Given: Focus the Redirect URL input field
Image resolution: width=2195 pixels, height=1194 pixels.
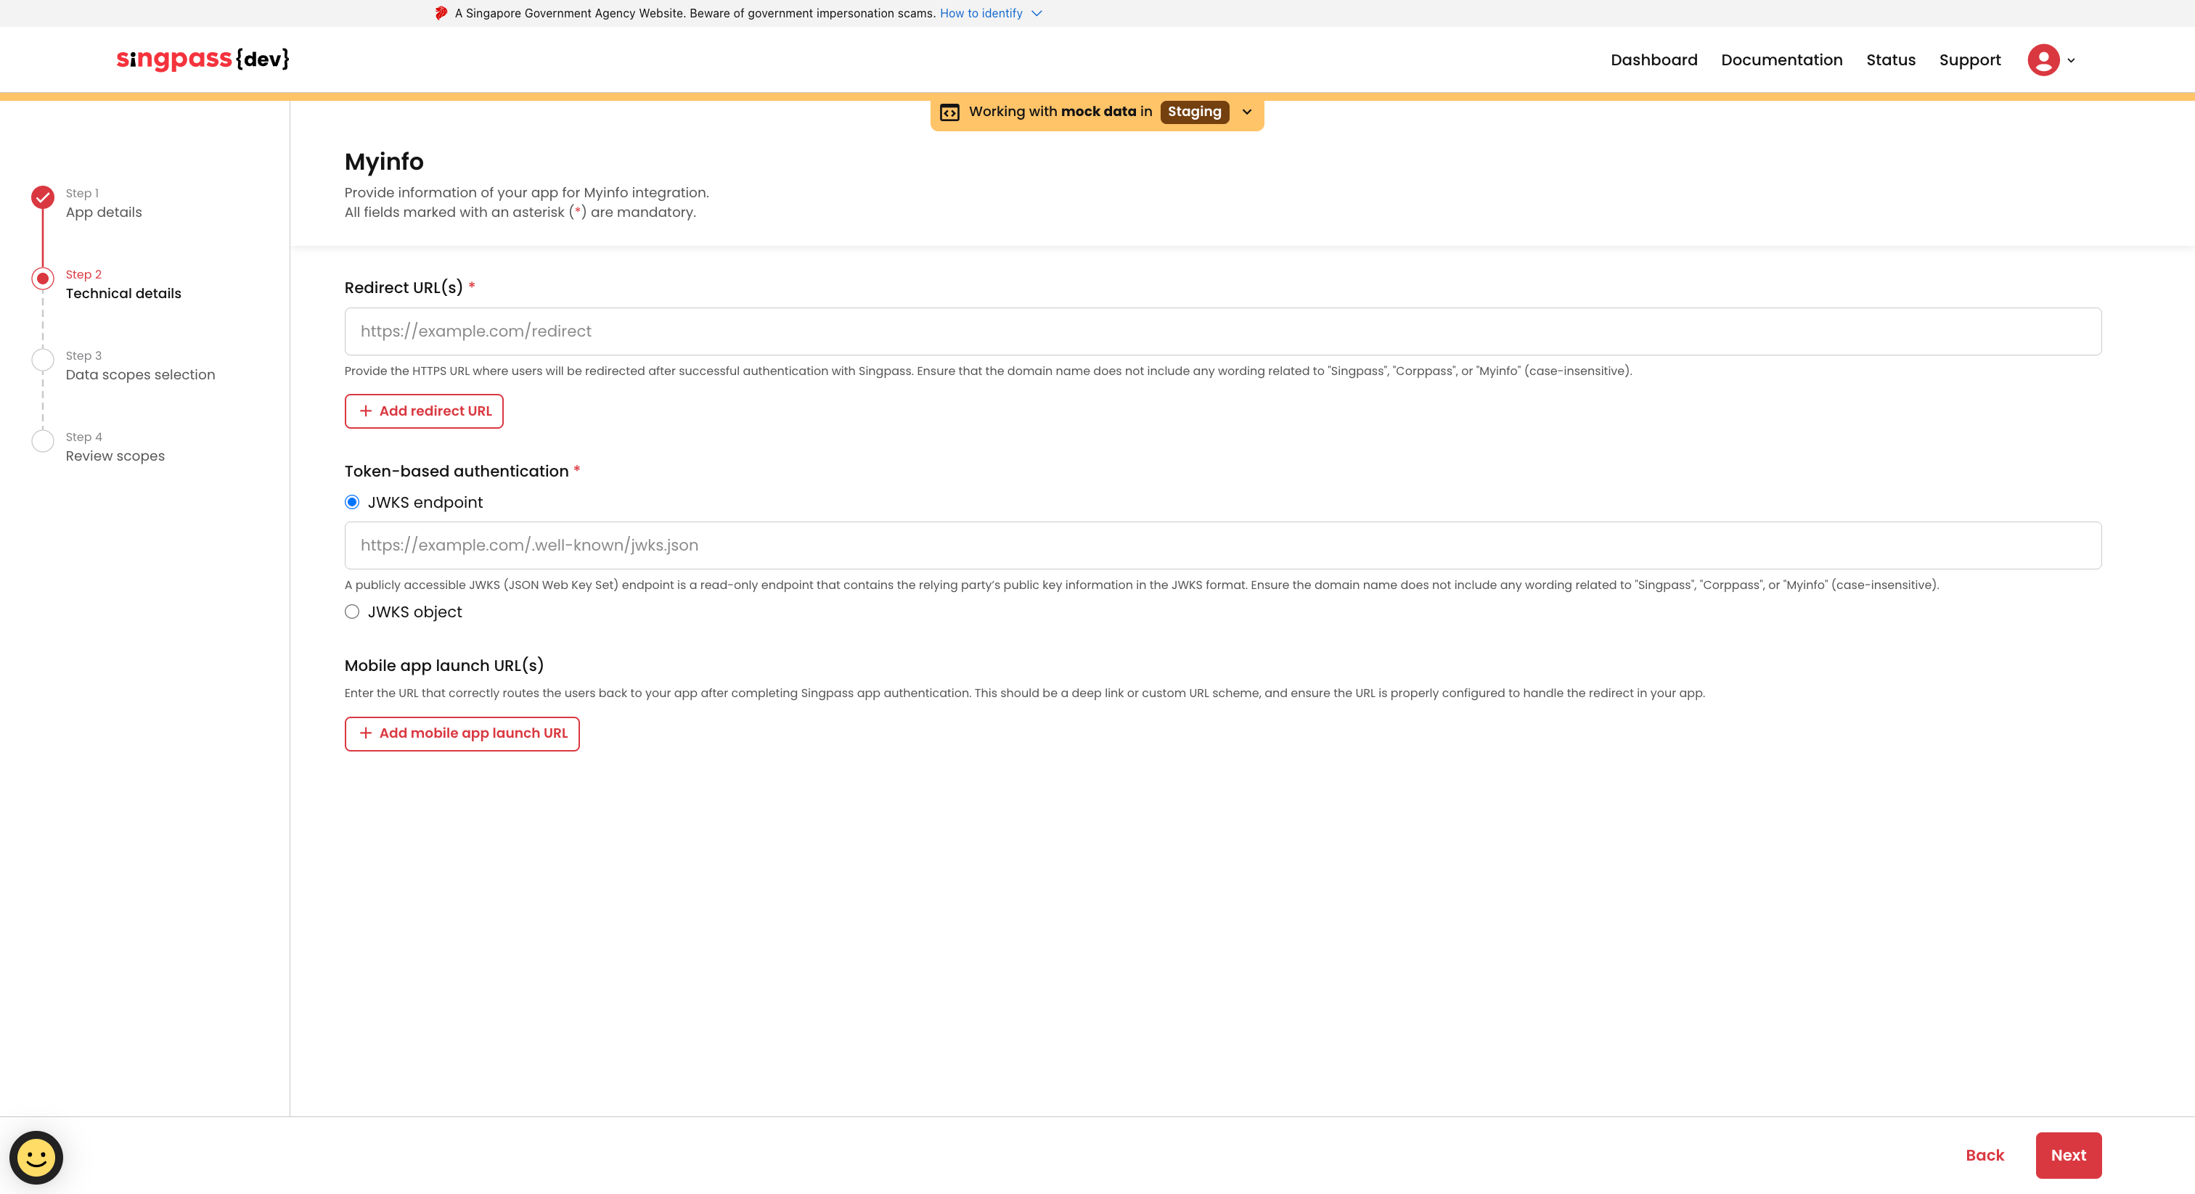Looking at the screenshot, I should pos(1222,332).
